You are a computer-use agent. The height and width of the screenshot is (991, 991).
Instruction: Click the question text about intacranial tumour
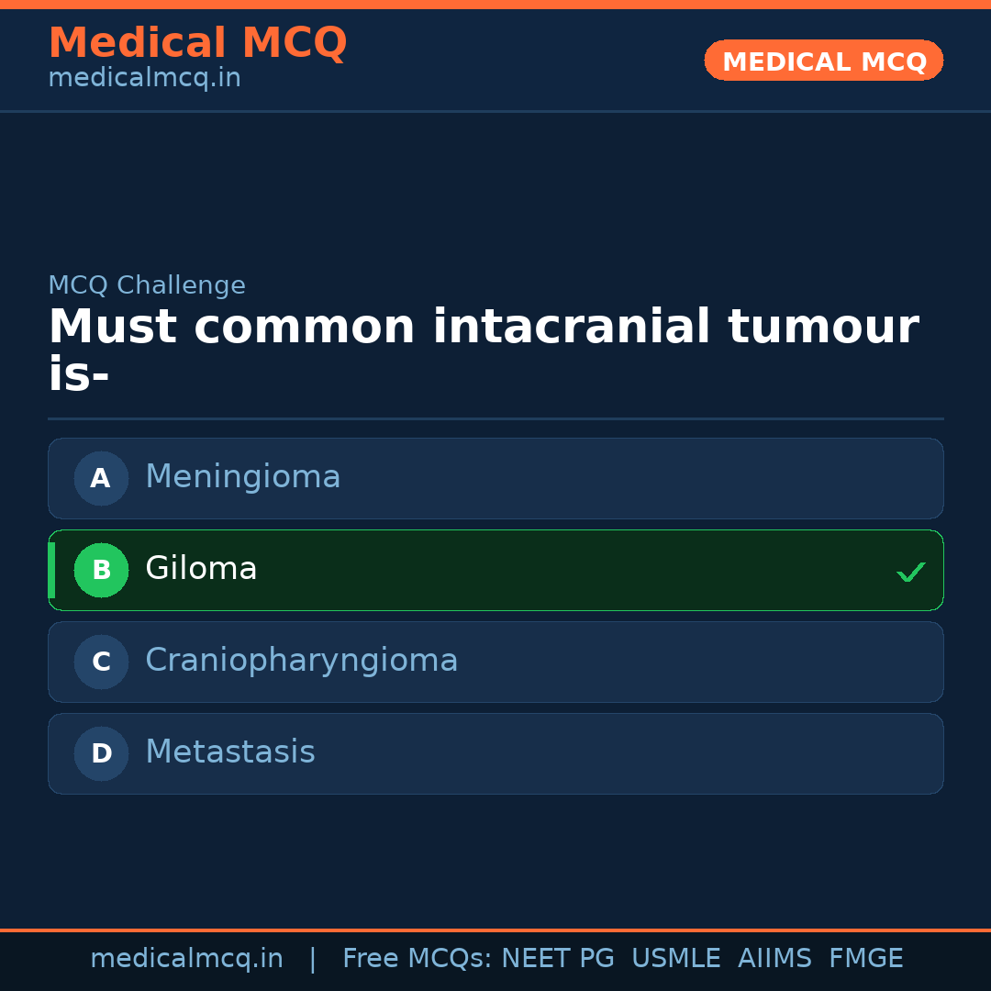(x=483, y=351)
